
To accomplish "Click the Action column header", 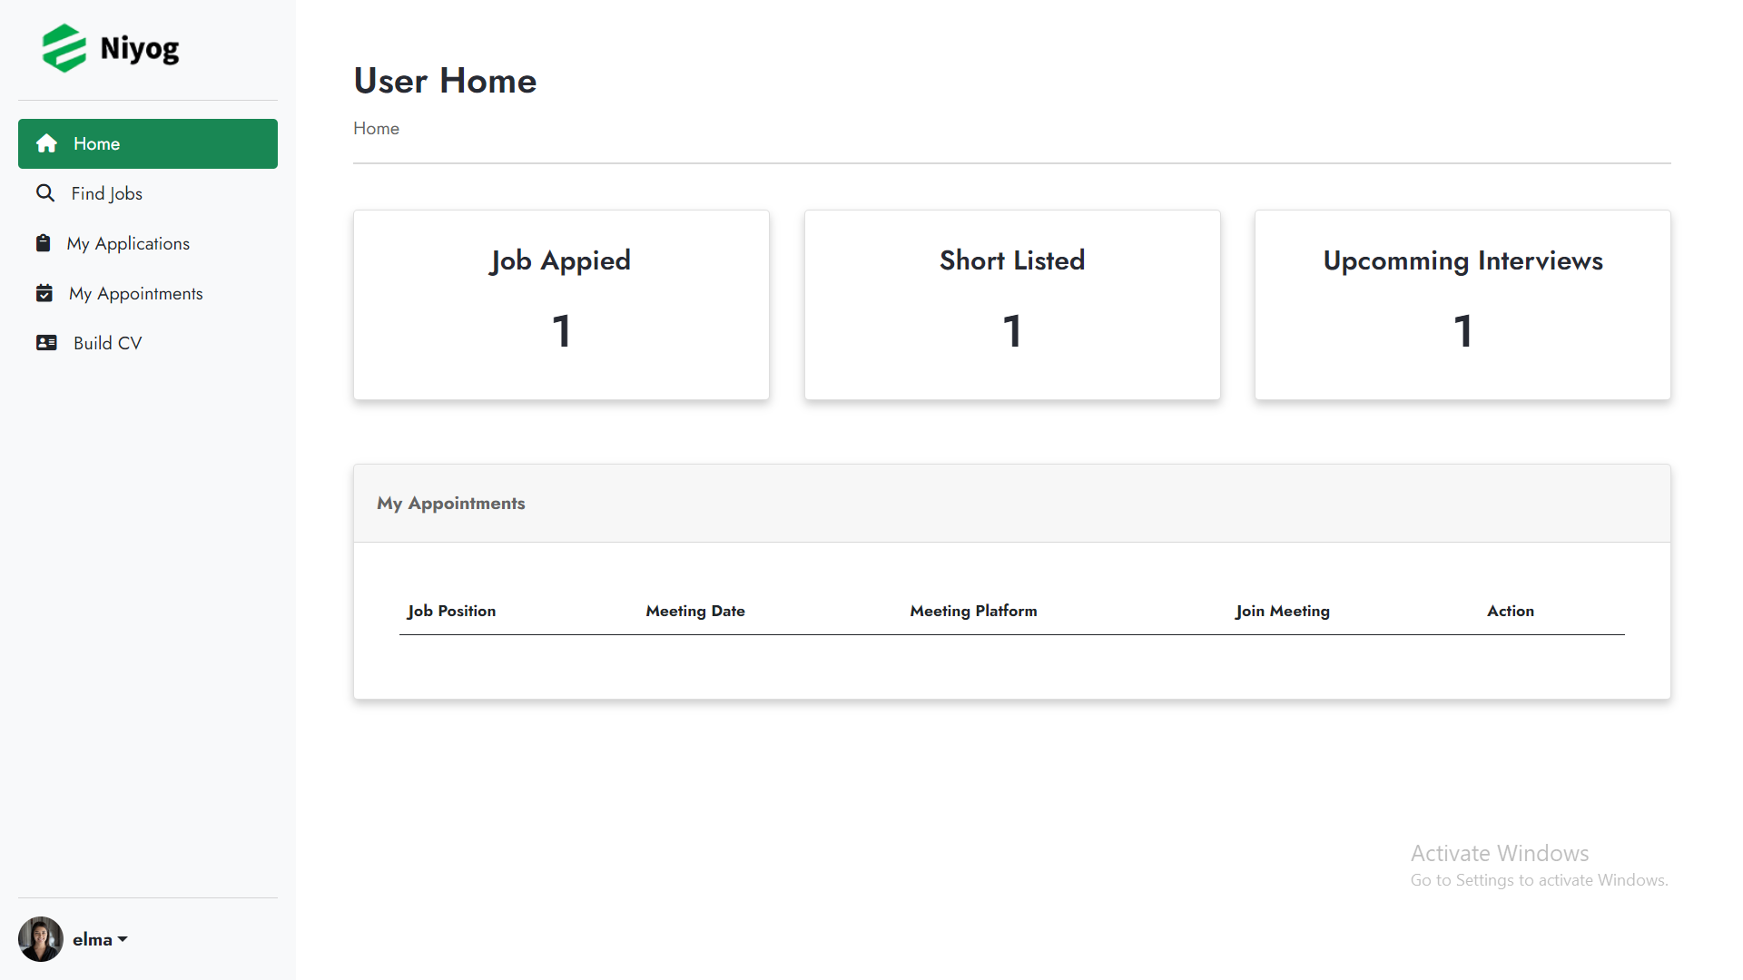I will click(1511, 612).
